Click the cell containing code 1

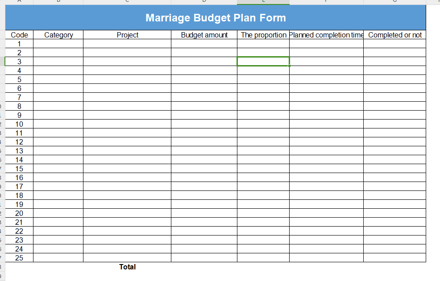[19, 44]
